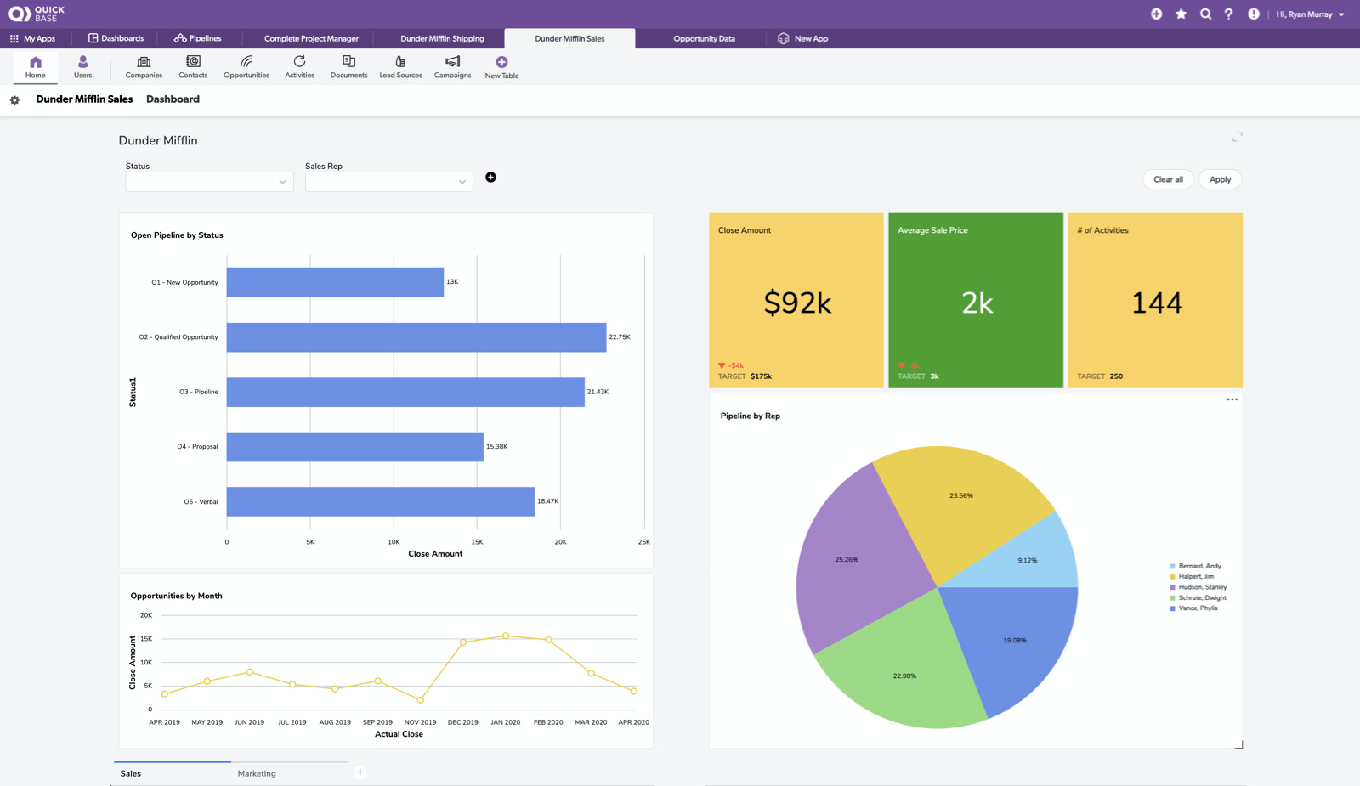Click the Apply button
1360x786 pixels.
(x=1220, y=179)
